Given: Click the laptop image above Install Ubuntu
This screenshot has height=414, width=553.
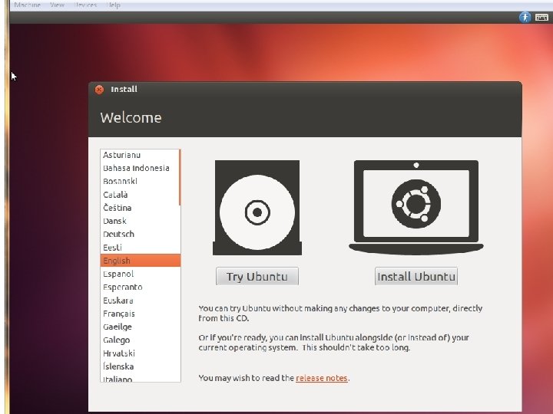Looking at the screenshot, I should [x=416, y=207].
